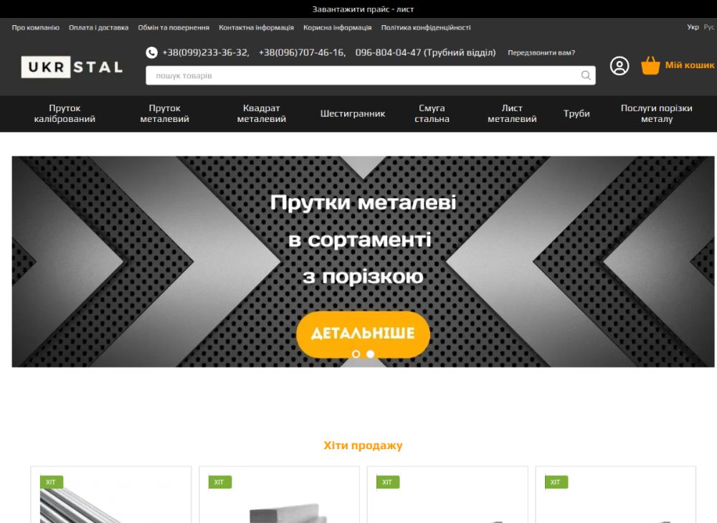The width and height of the screenshot is (717, 523).
Task: Click Передзвонити вам? link
Action: [541, 52]
